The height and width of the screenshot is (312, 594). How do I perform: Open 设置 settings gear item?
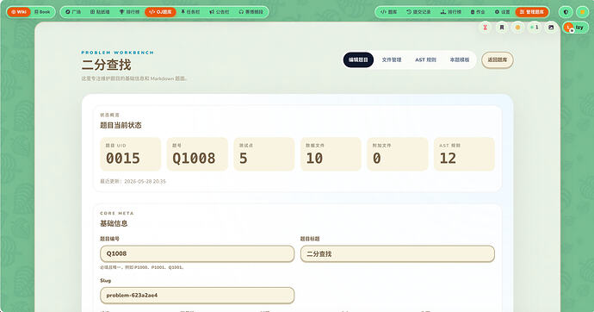coord(503,12)
